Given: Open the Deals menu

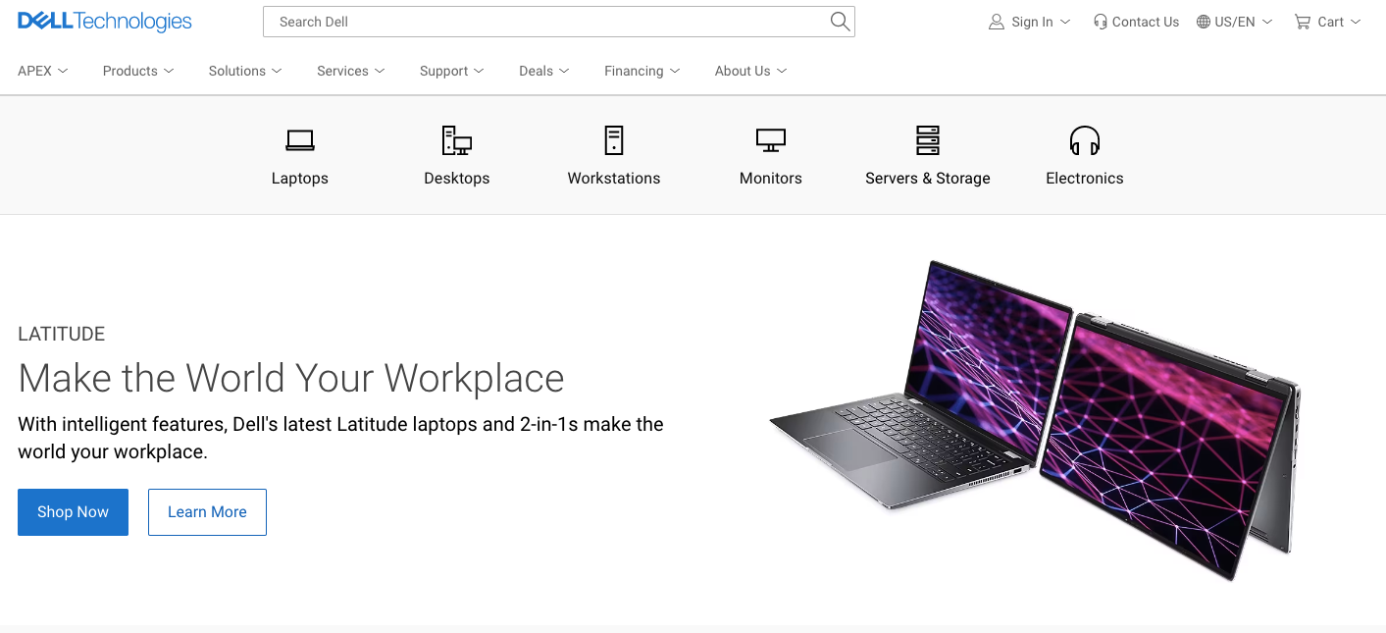Looking at the screenshot, I should pos(544,71).
